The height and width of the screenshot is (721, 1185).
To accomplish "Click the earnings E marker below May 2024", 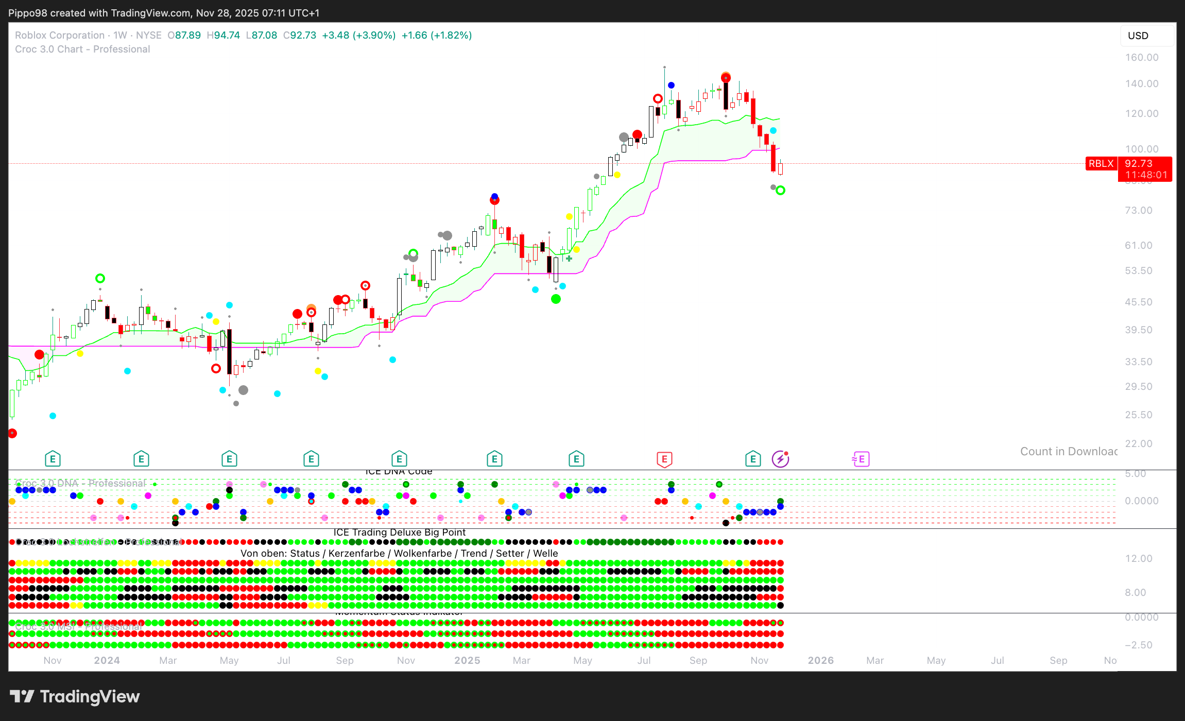I will pos(229,459).
